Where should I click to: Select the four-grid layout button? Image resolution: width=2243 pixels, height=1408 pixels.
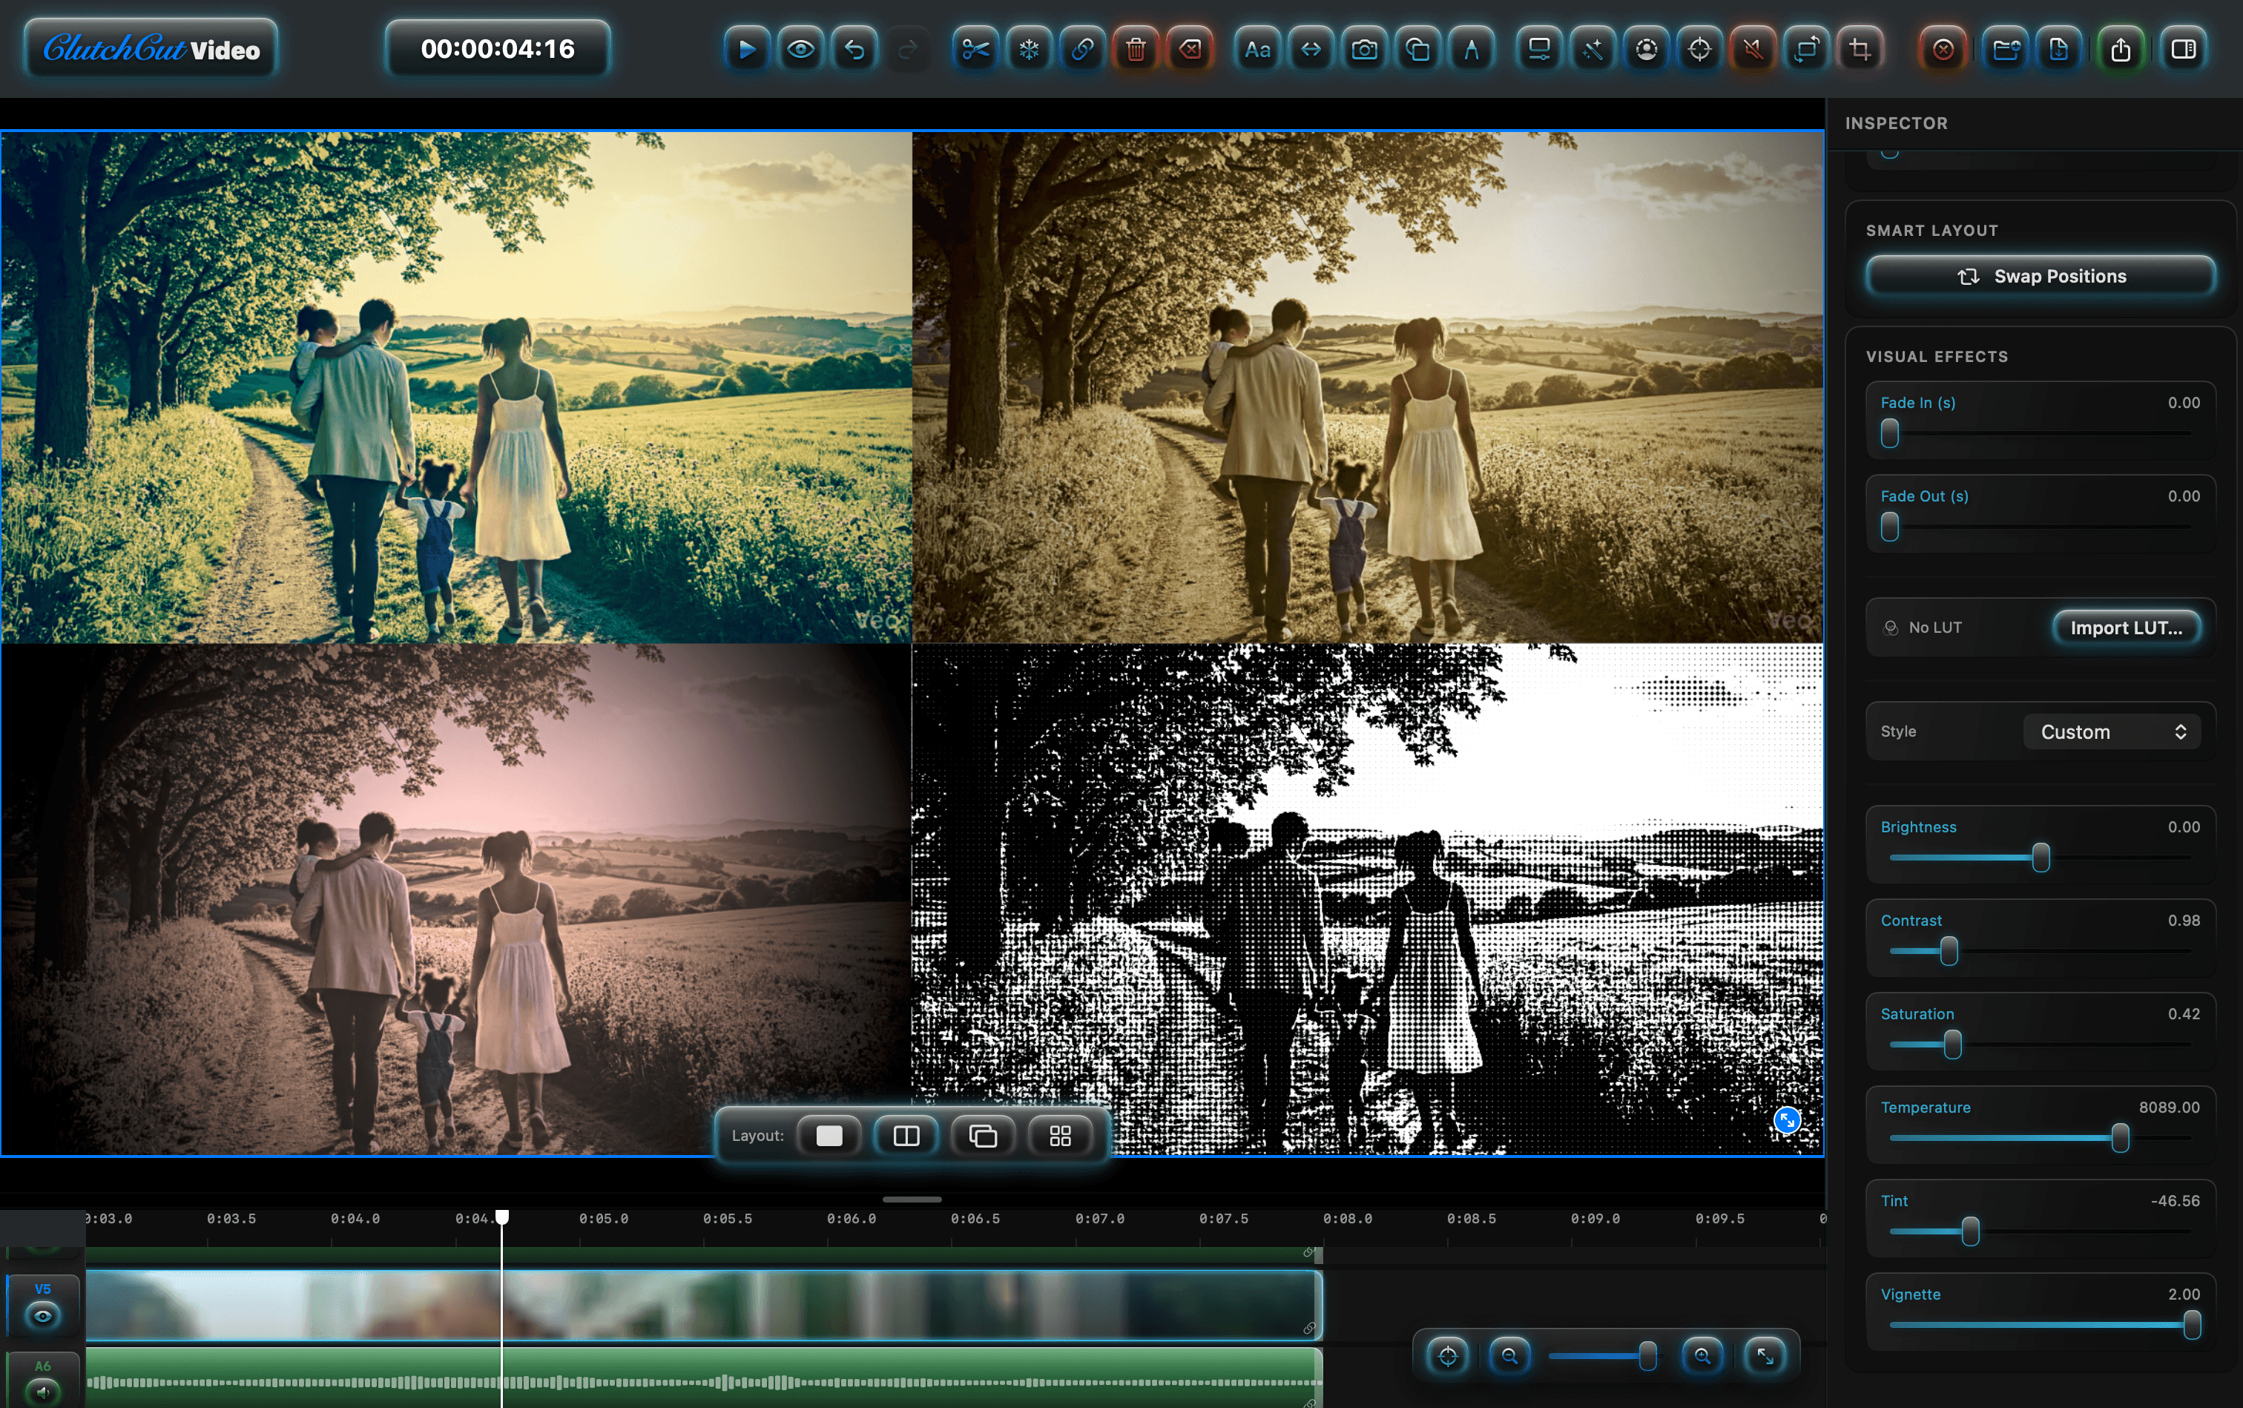pos(1060,1136)
